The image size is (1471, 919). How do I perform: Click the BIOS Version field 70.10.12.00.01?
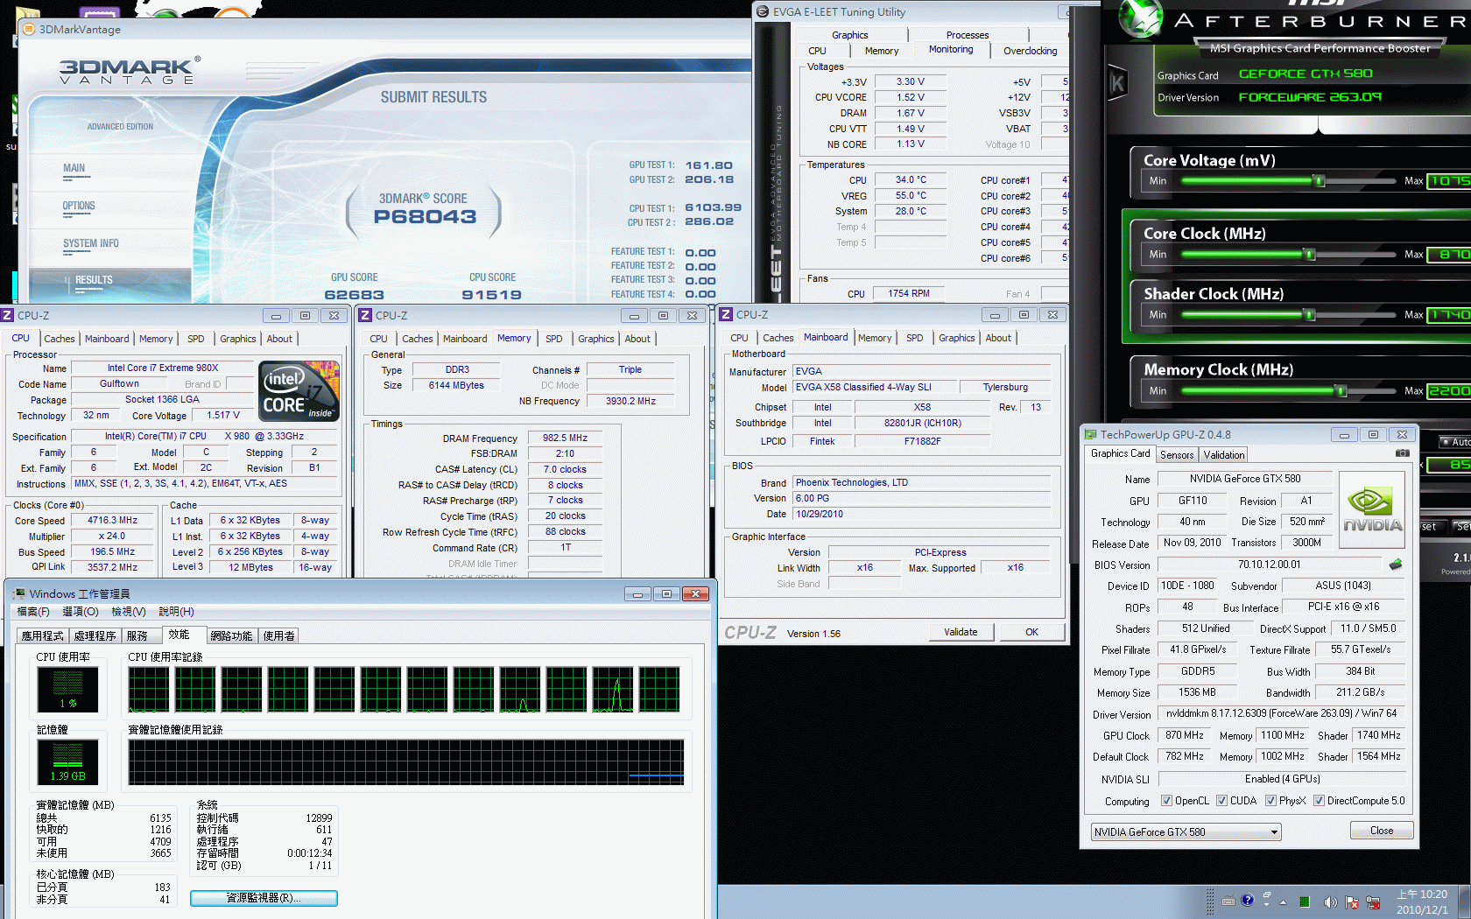(x=1269, y=565)
